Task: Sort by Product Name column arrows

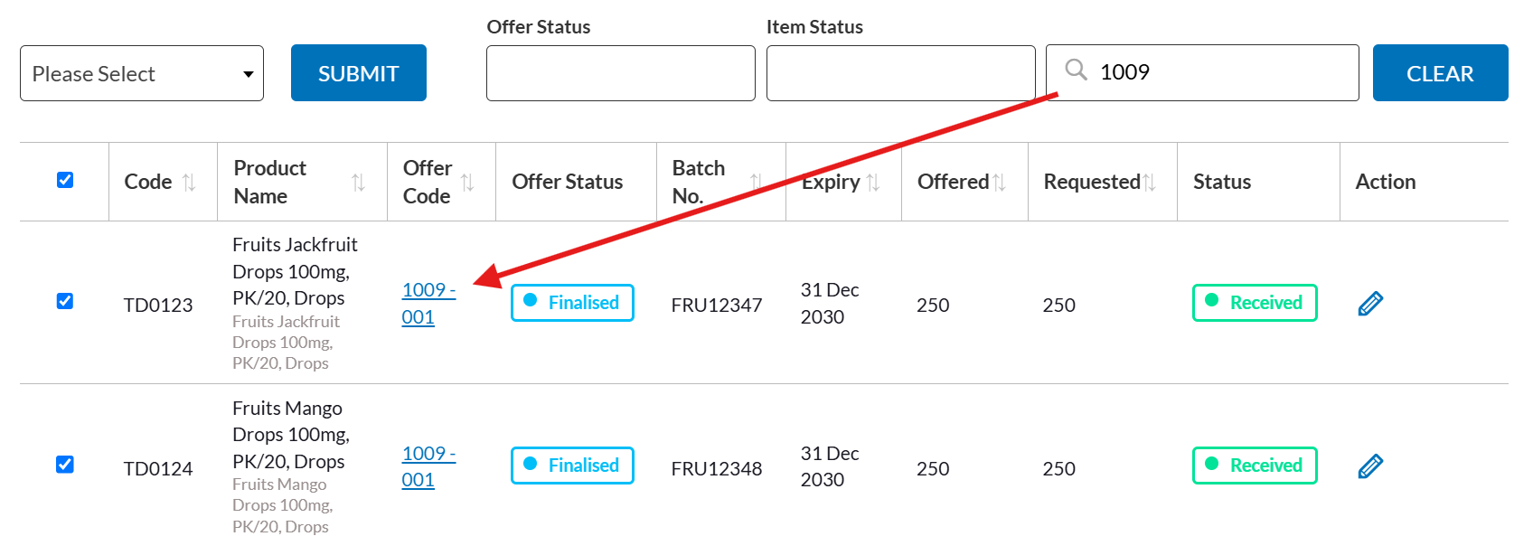Action: click(x=358, y=183)
